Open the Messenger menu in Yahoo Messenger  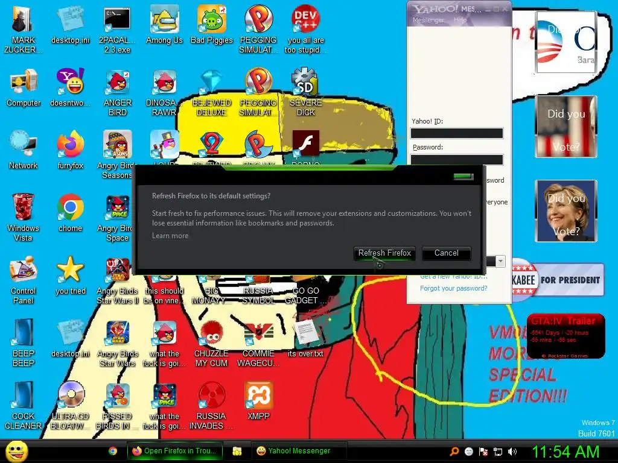(x=428, y=20)
